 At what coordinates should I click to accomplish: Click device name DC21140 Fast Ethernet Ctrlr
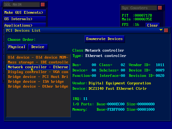(x=117, y=88)
